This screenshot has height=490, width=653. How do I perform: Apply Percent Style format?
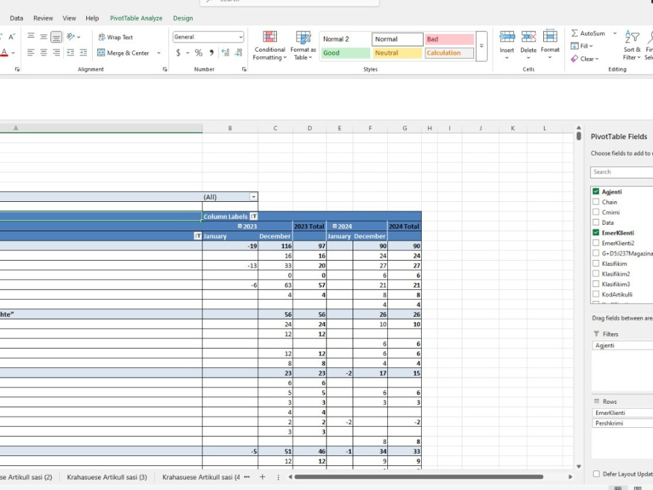coord(199,52)
